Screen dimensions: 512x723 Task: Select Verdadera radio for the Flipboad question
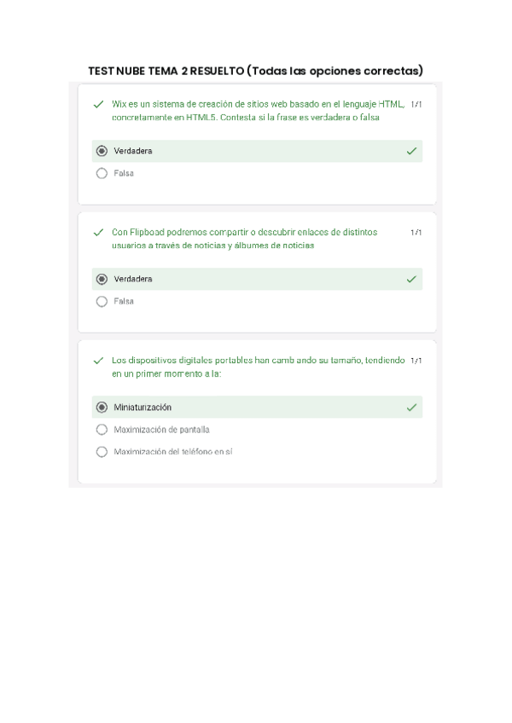coord(102,279)
